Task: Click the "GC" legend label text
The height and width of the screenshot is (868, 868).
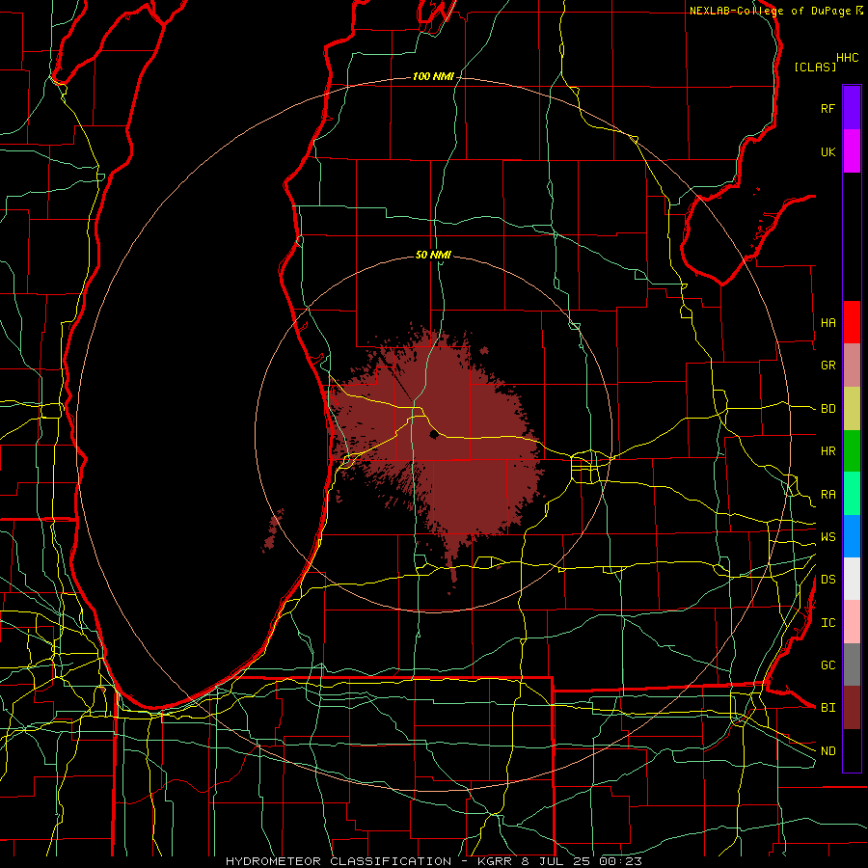Action: 827,665
